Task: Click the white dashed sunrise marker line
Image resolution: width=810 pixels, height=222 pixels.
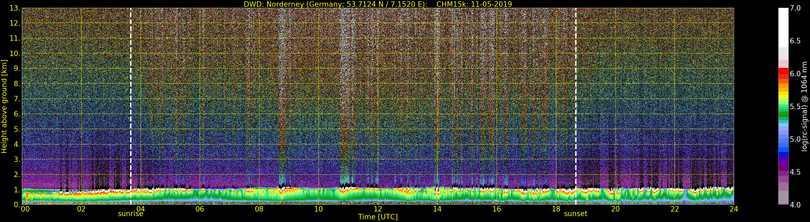Action: coord(130,106)
